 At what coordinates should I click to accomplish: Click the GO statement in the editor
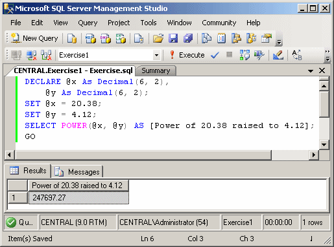pyautogui.click(x=30, y=136)
